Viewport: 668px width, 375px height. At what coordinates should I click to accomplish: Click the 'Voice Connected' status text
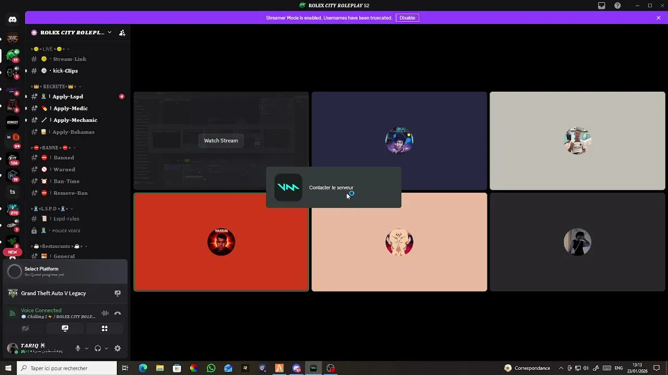tap(41, 310)
